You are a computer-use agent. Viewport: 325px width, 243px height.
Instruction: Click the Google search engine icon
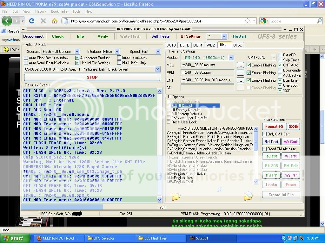[x=263, y=21]
